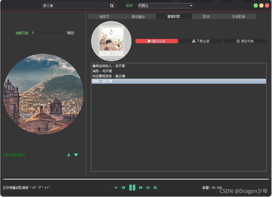
Task: Click 清空列表 to clear the list
Action: coord(245,41)
